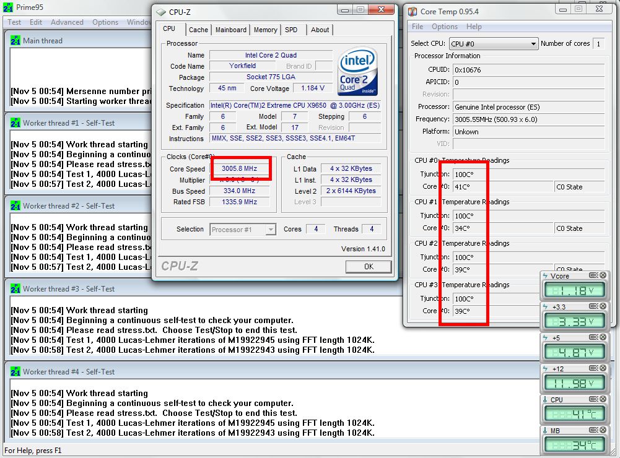The height and width of the screenshot is (458, 620).
Task: Click the +12 gadget display reading 11.98 V
Action: point(575,383)
